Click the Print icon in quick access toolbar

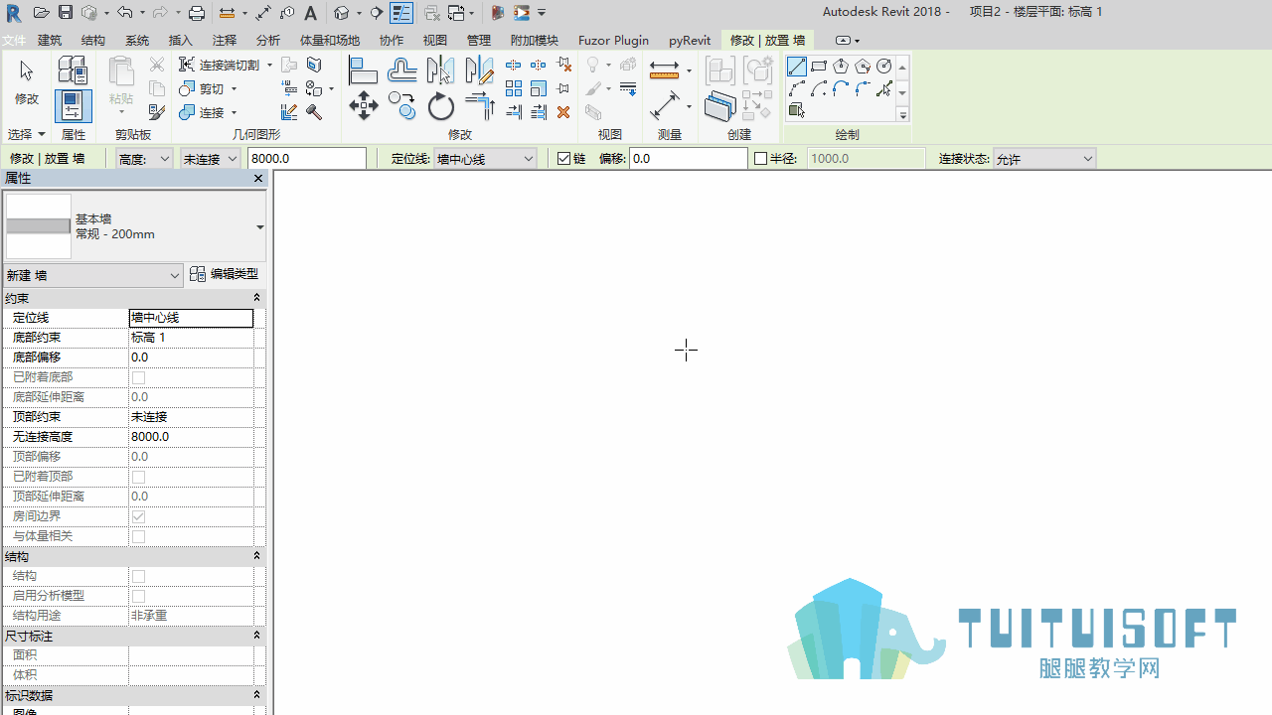[x=197, y=13]
